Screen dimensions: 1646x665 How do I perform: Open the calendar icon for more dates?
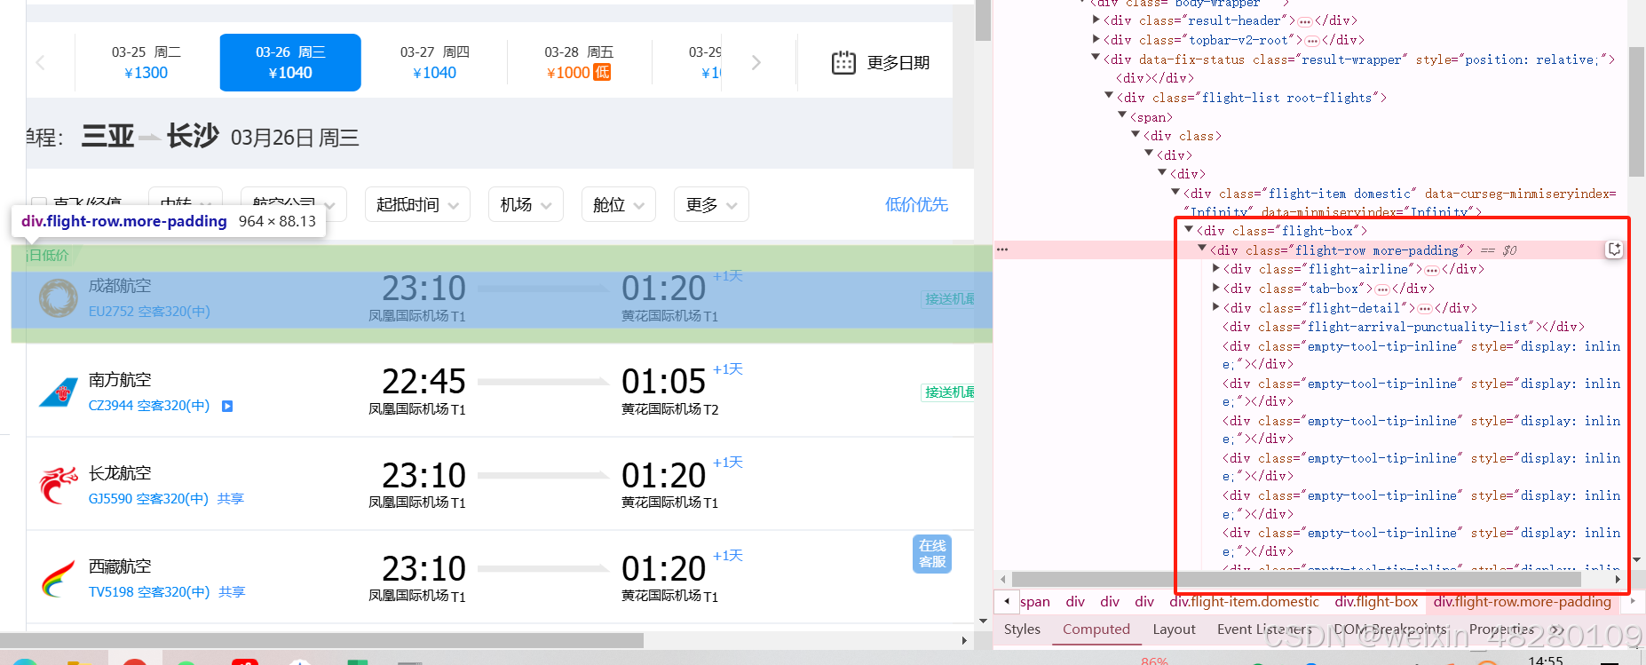(x=843, y=62)
